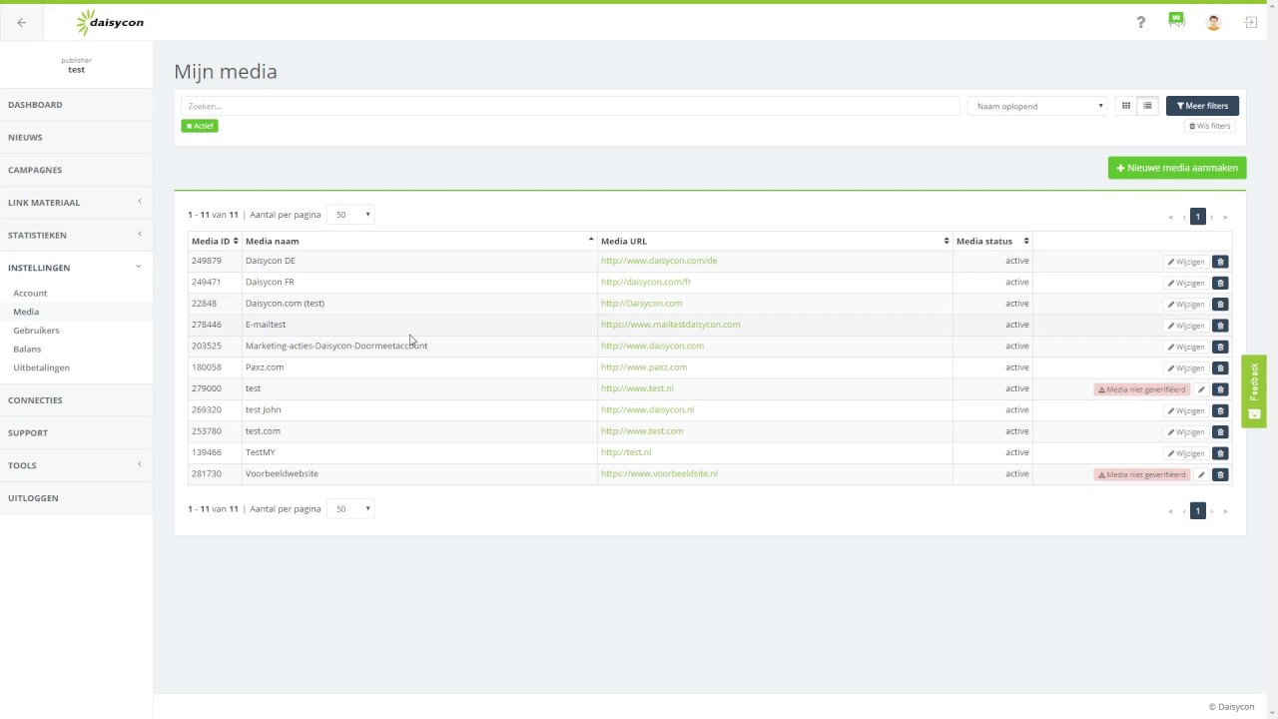This screenshot has width=1278, height=719.
Task: Click page 1 in top pagination
Action: tap(1198, 217)
